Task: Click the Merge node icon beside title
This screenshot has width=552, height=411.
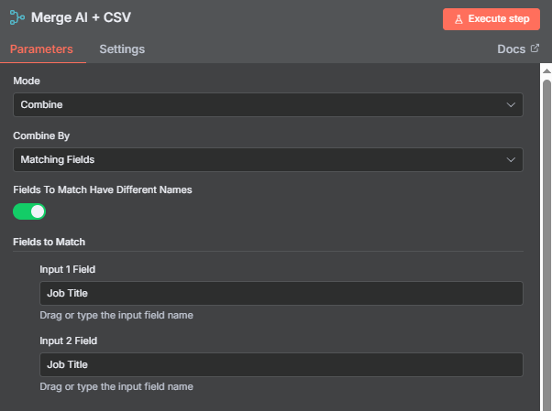Action: tap(17, 17)
